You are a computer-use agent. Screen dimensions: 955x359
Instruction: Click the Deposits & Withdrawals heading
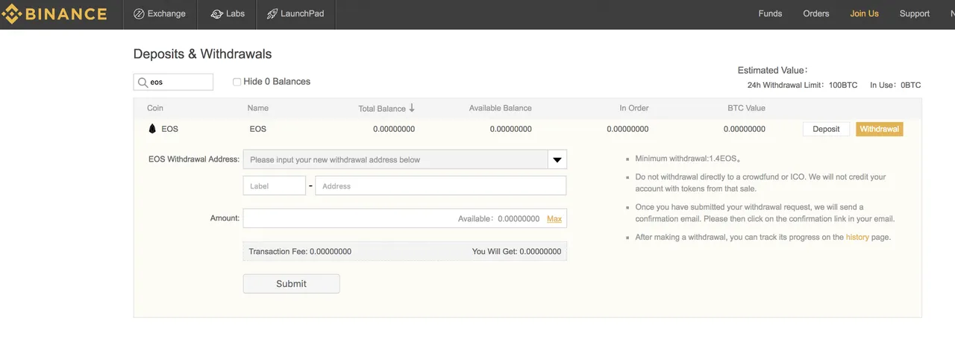coord(202,54)
